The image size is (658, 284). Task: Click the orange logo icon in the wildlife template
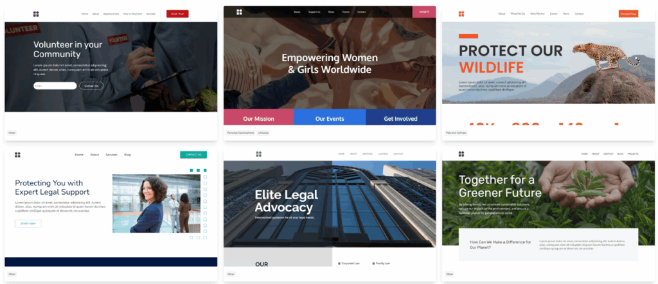[x=461, y=14]
